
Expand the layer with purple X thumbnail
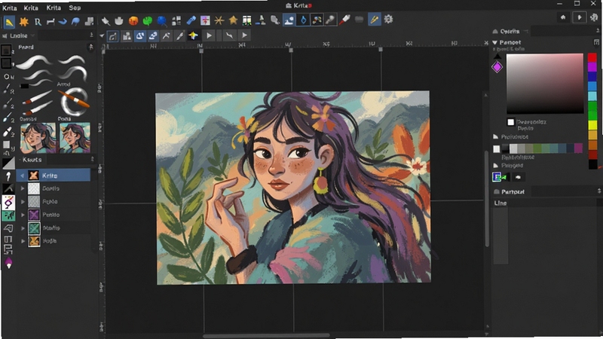(x=23, y=215)
